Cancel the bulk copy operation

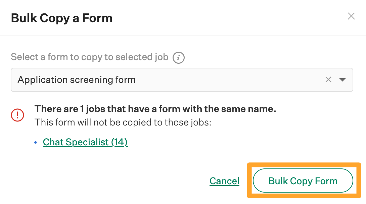(x=224, y=181)
